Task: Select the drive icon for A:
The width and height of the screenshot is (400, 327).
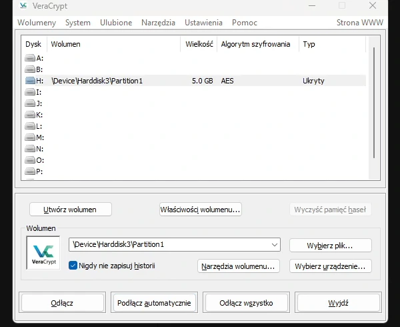Action: (x=30, y=58)
